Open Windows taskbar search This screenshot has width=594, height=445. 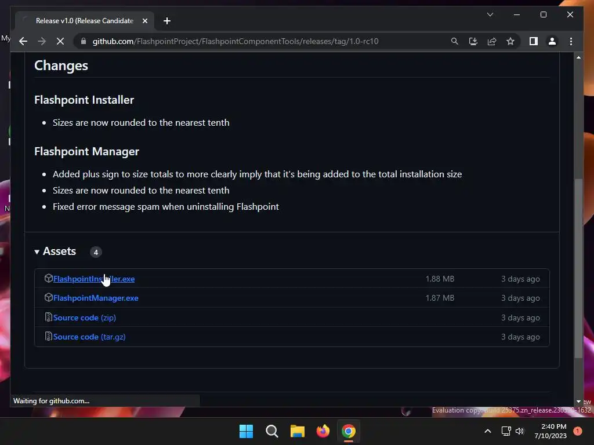point(271,431)
